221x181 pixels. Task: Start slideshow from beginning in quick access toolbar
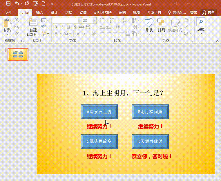[x=35, y=4]
